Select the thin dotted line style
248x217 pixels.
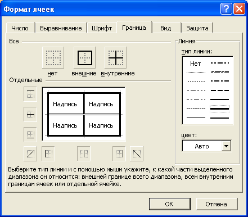[196, 81]
